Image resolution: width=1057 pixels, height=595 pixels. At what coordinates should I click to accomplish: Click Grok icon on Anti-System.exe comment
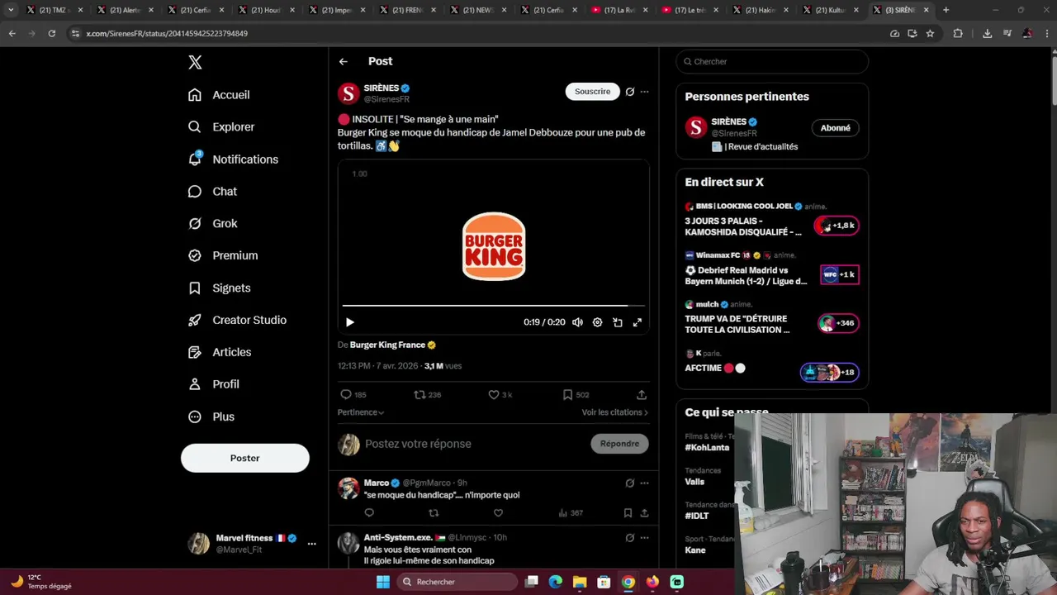(x=630, y=538)
